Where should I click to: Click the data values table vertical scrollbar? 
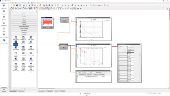(x=140, y=66)
